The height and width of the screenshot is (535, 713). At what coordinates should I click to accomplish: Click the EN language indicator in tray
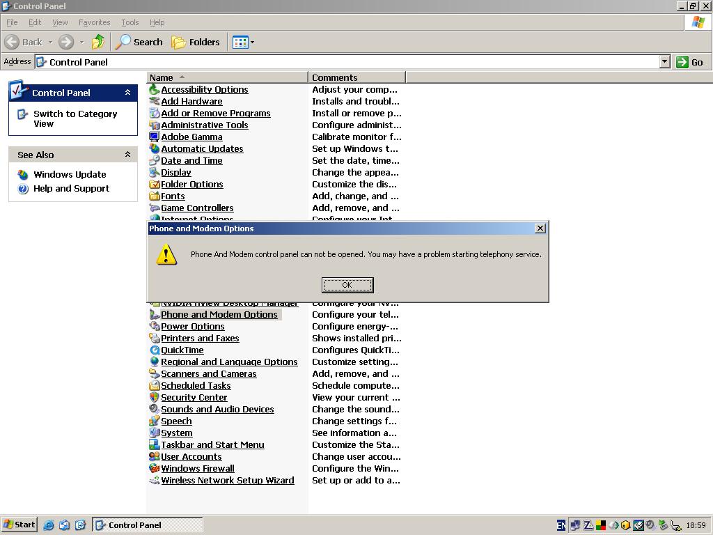(561, 525)
